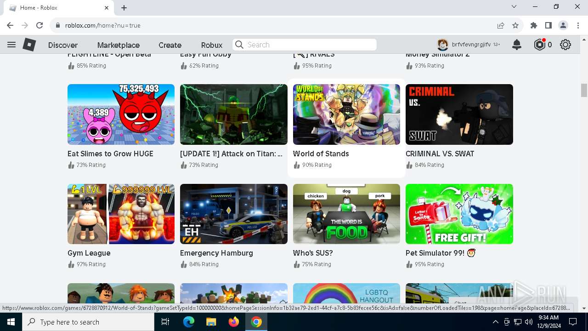588x331 pixels.
Task: Open the Gym League thumbnail
Action: (121, 214)
